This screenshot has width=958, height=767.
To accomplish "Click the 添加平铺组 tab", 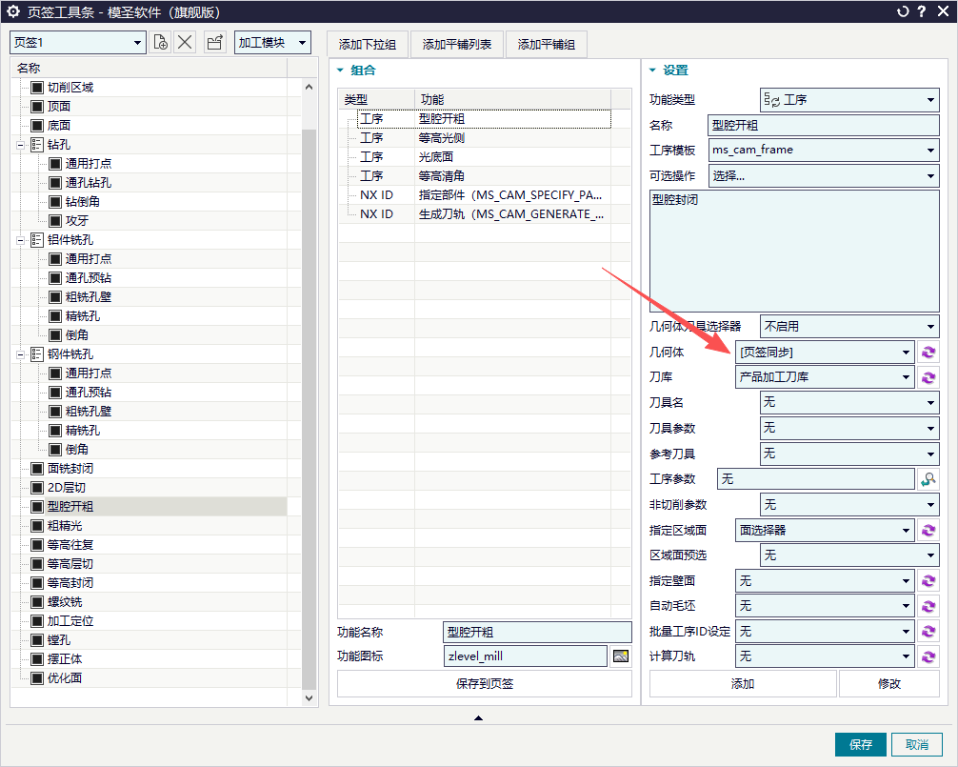I will 547,45.
